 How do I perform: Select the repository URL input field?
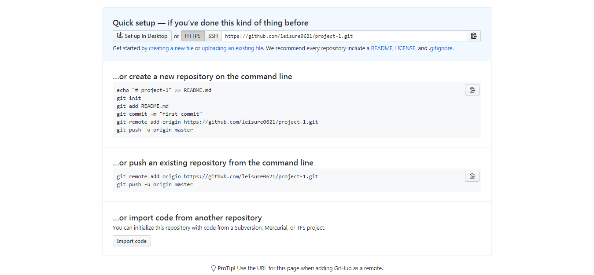(343, 36)
